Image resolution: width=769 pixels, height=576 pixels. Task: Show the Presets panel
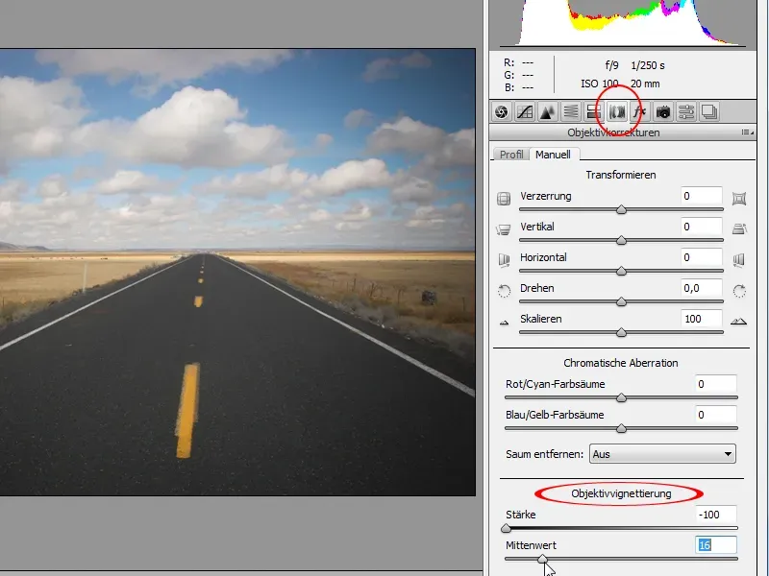click(x=686, y=111)
